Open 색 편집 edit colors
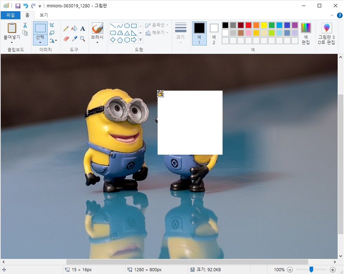Viewport: 344px width, 274px height. (306, 33)
